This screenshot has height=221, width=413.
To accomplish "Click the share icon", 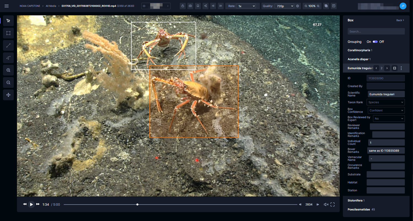I will (205, 6).
